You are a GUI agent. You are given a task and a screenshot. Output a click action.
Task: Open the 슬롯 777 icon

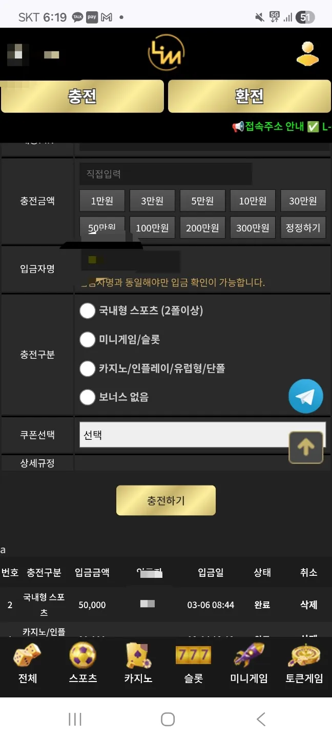click(x=194, y=655)
